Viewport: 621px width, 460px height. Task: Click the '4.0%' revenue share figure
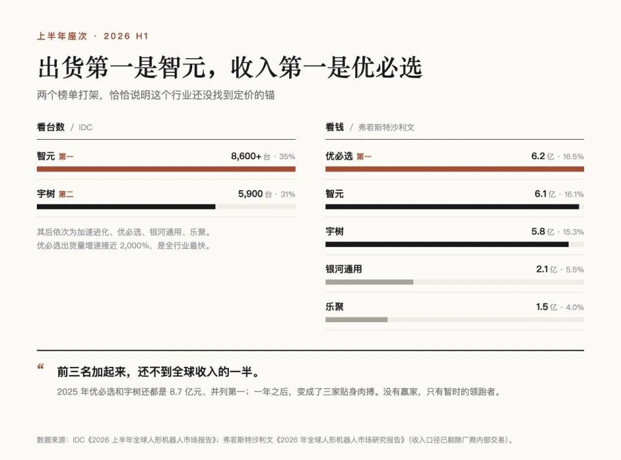(574, 307)
